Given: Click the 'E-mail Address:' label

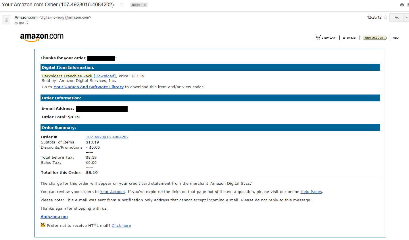Looking at the screenshot, I should pos(58,109).
